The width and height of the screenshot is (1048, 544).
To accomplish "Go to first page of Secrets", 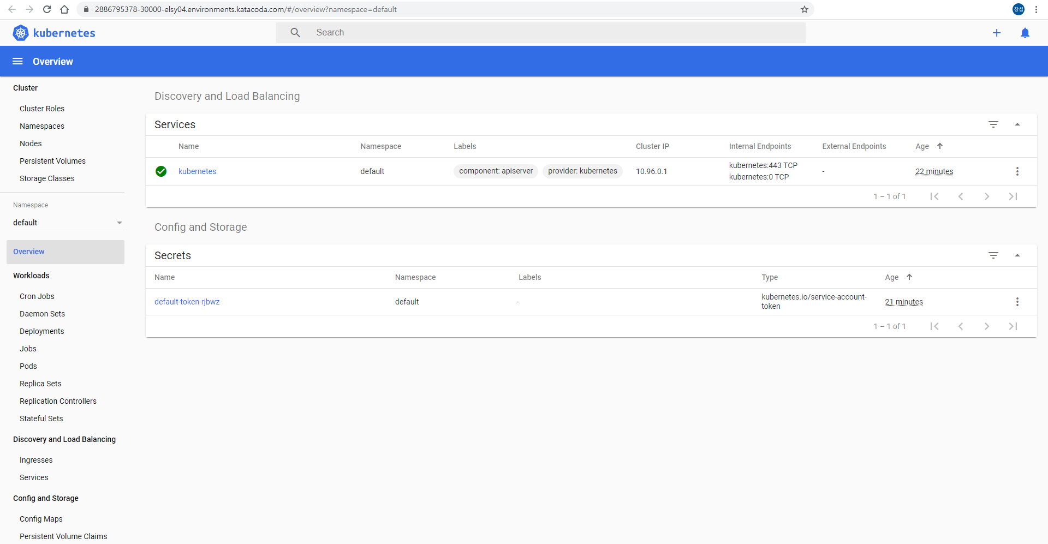I will [934, 326].
